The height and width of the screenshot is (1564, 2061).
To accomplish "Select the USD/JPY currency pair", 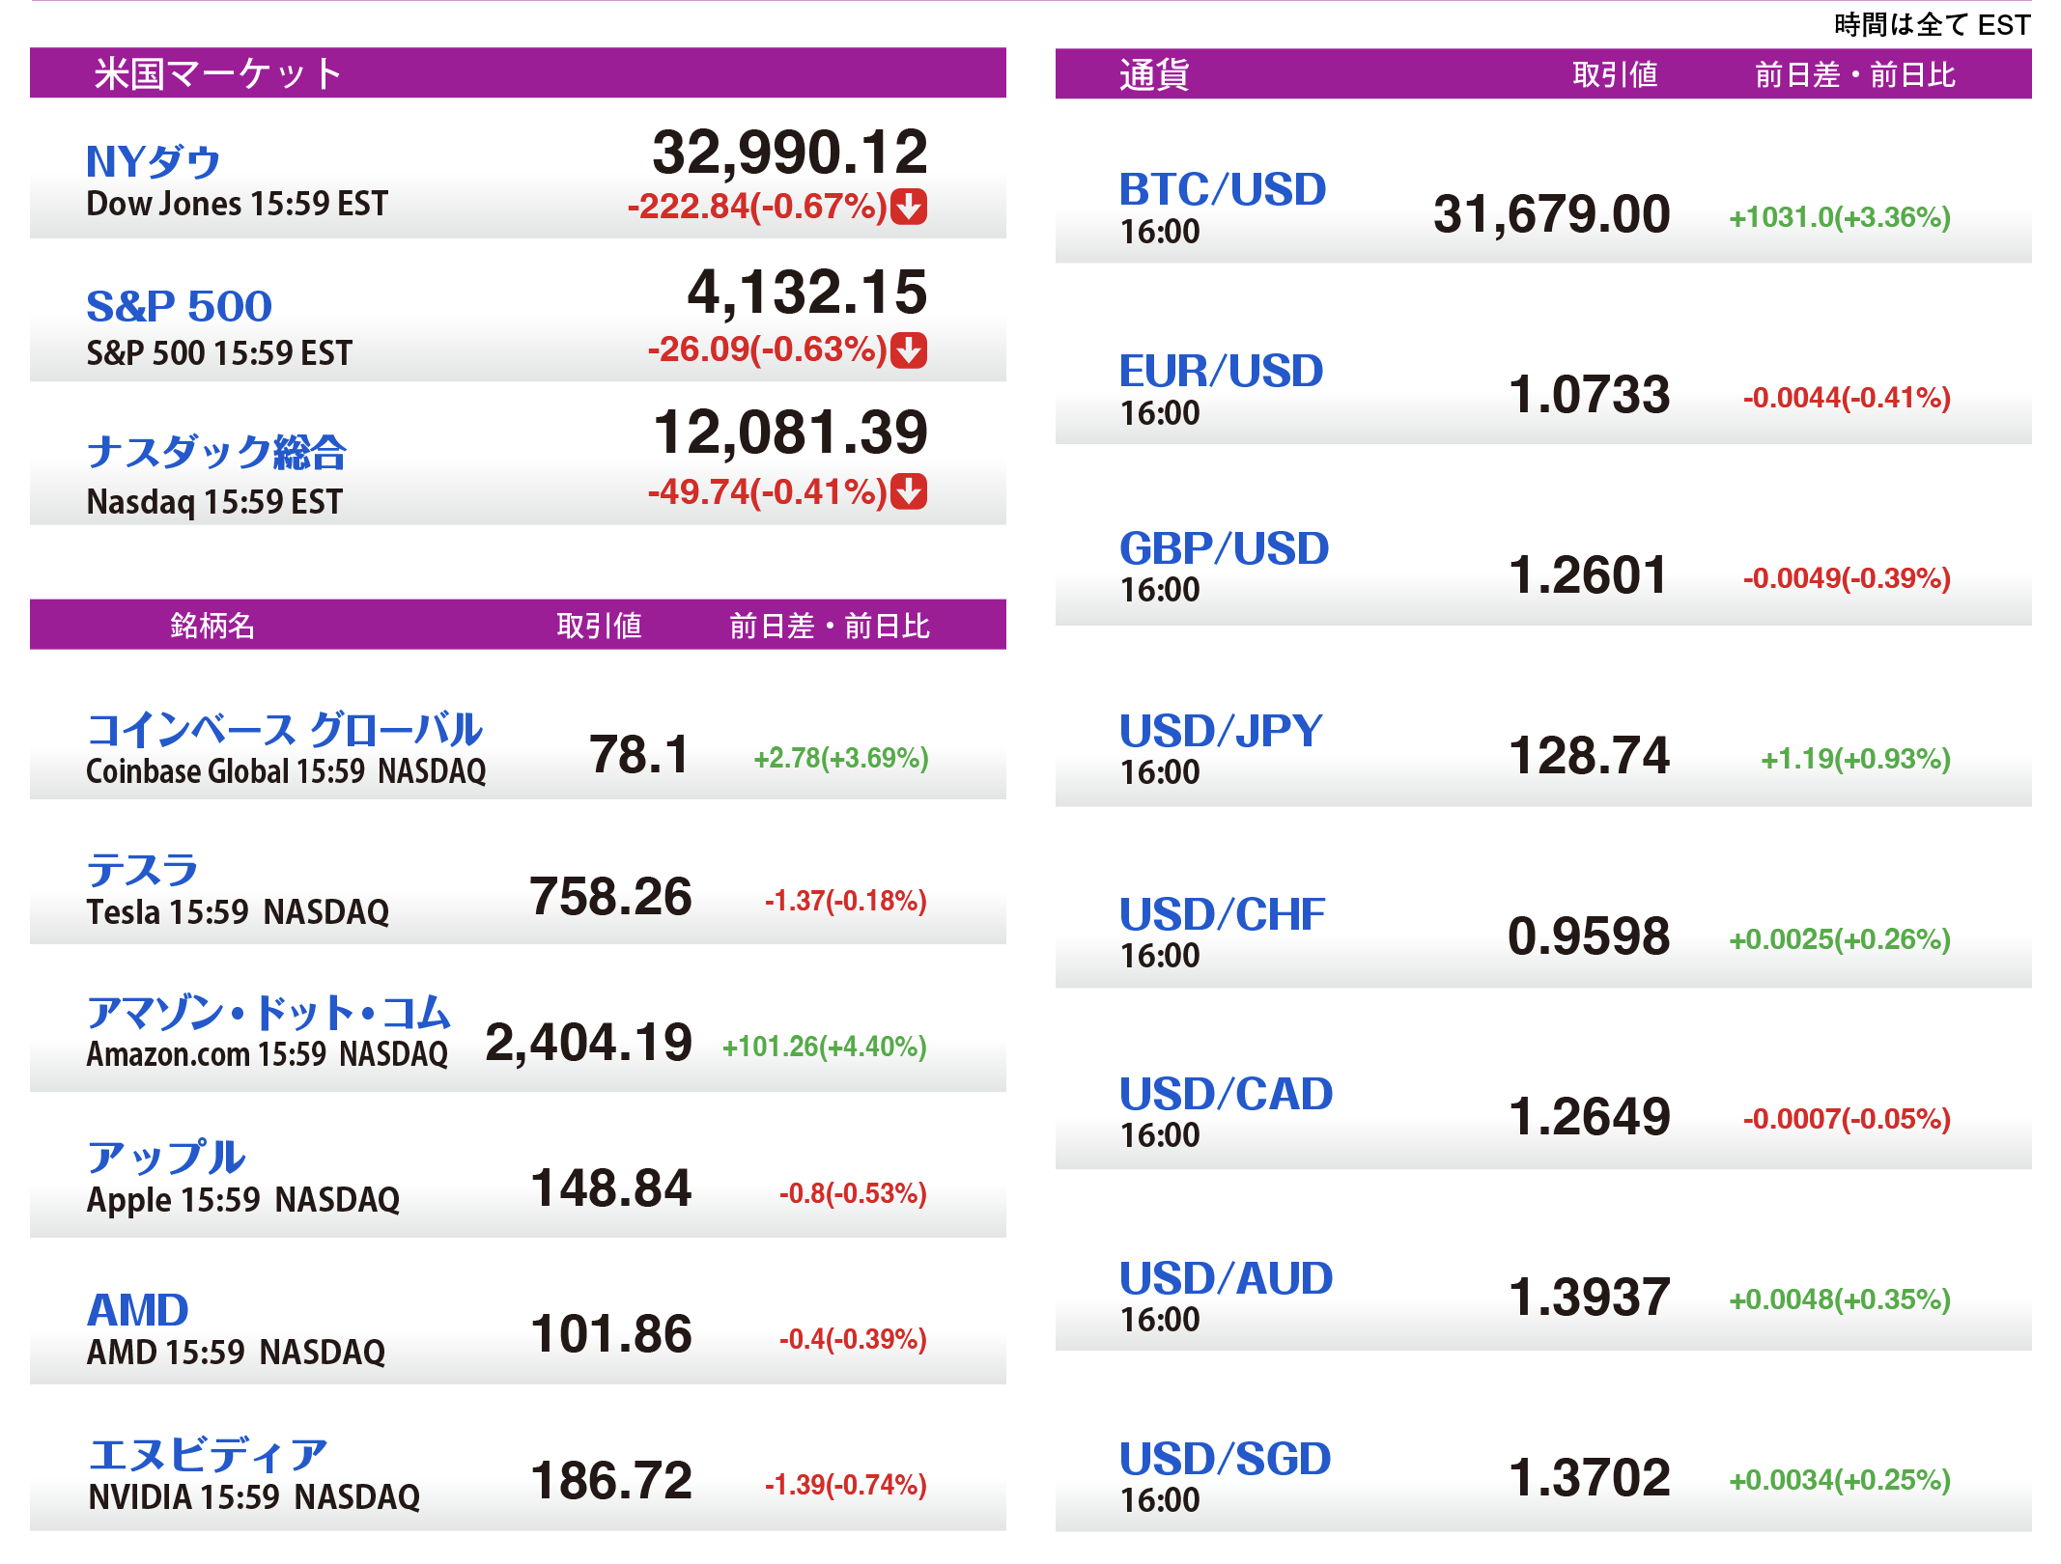I will (1220, 731).
